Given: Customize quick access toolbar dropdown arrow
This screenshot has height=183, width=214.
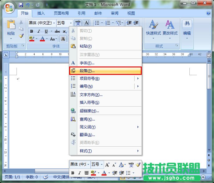Looking at the screenshot, I should pos(47,5).
